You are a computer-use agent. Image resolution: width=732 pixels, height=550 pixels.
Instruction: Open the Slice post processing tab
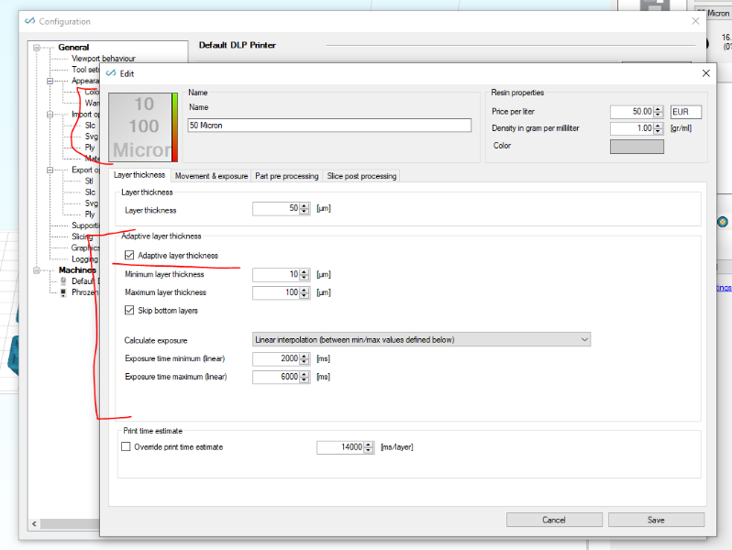pyautogui.click(x=361, y=176)
